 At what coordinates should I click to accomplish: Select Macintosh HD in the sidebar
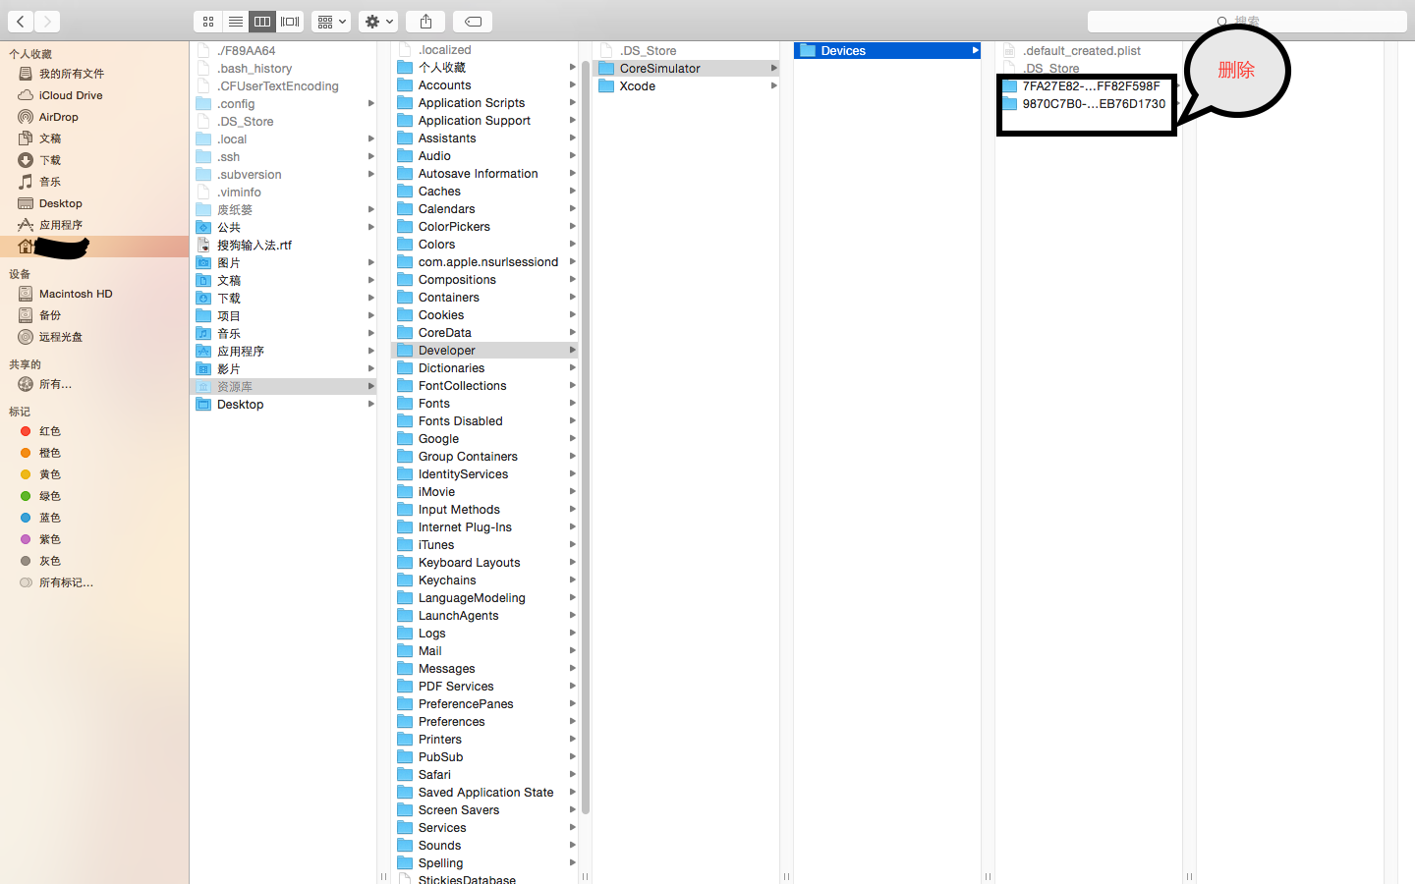click(x=94, y=294)
